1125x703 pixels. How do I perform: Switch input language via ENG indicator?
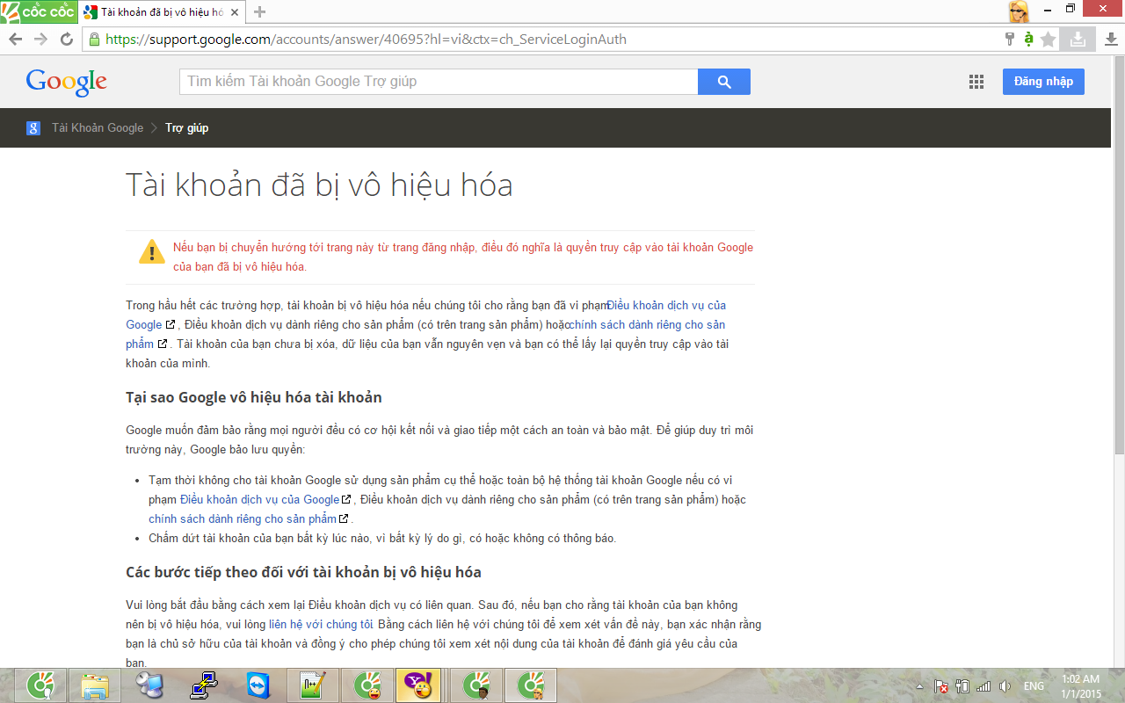click(1034, 686)
